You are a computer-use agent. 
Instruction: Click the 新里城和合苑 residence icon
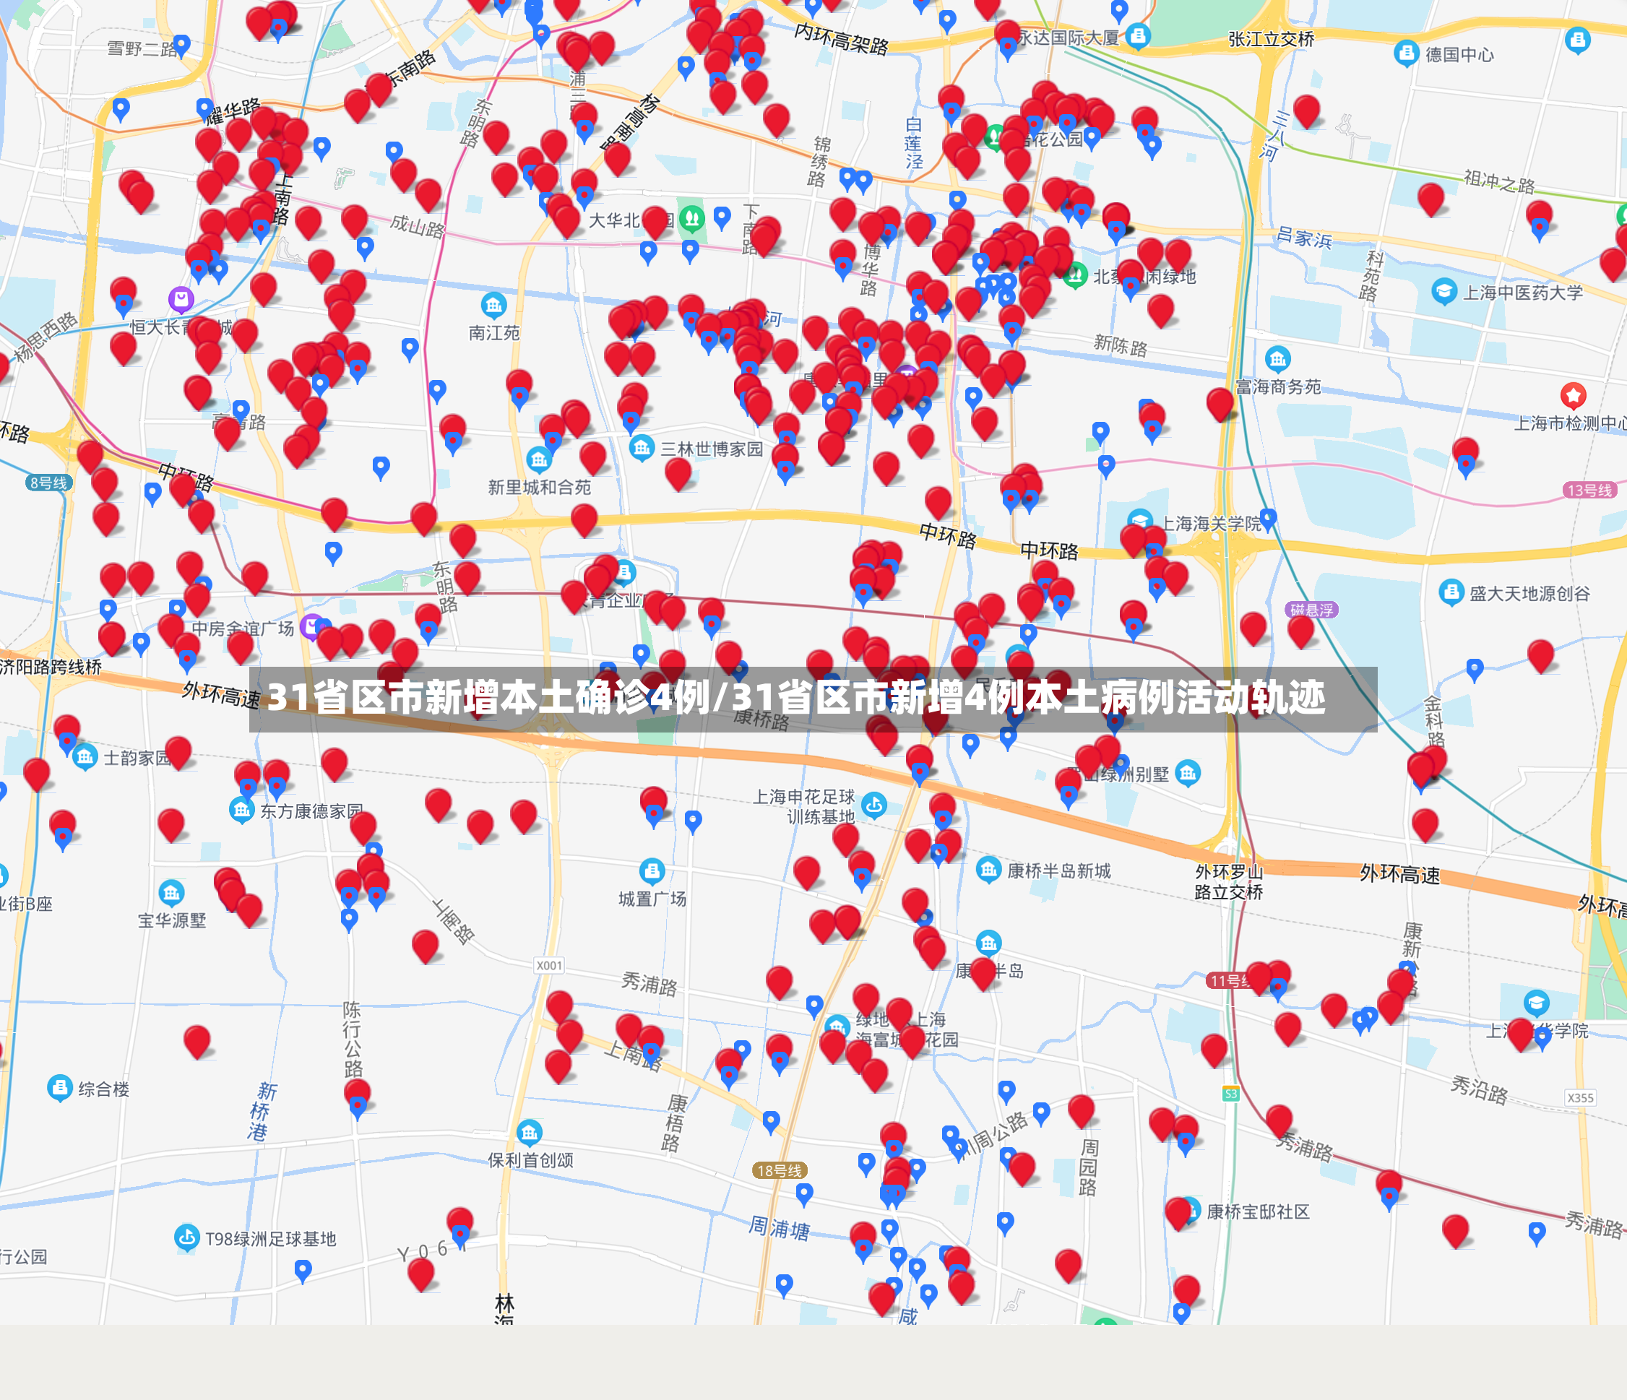tap(539, 459)
